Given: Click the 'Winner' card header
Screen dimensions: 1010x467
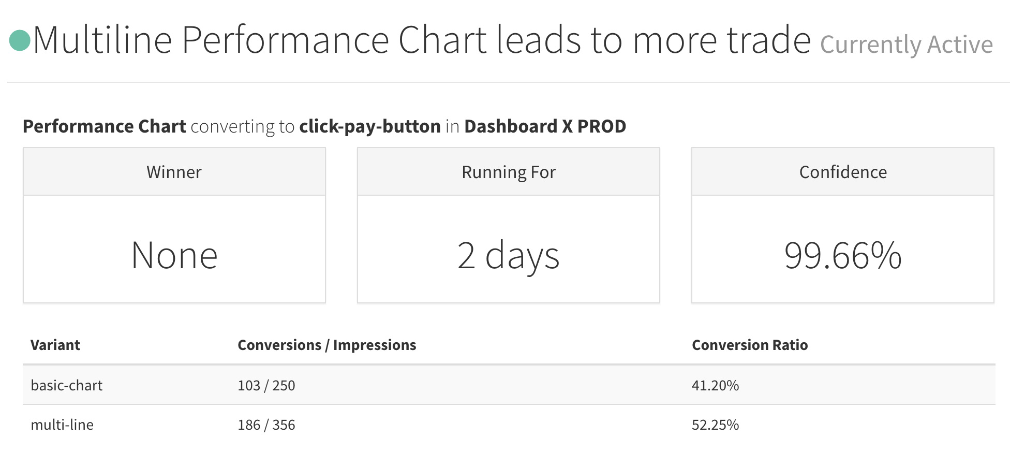Looking at the screenshot, I should tap(174, 172).
